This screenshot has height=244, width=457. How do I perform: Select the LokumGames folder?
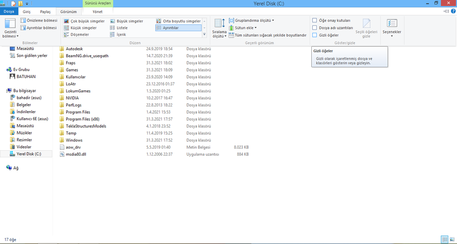(78, 91)
